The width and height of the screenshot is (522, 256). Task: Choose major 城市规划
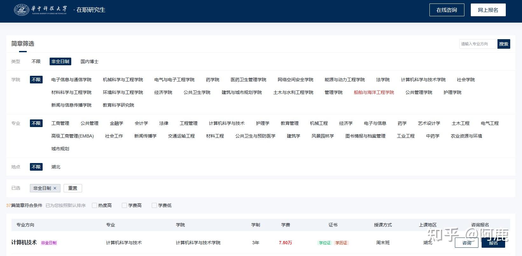(60, 149)
